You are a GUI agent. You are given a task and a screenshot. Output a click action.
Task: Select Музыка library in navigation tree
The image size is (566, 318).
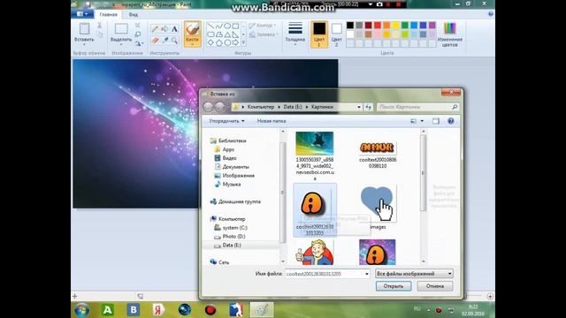pyautogui.click(x=227, y=185)
